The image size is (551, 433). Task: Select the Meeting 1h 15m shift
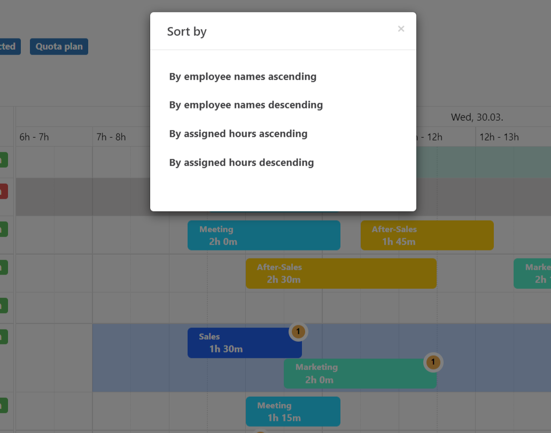292,412
